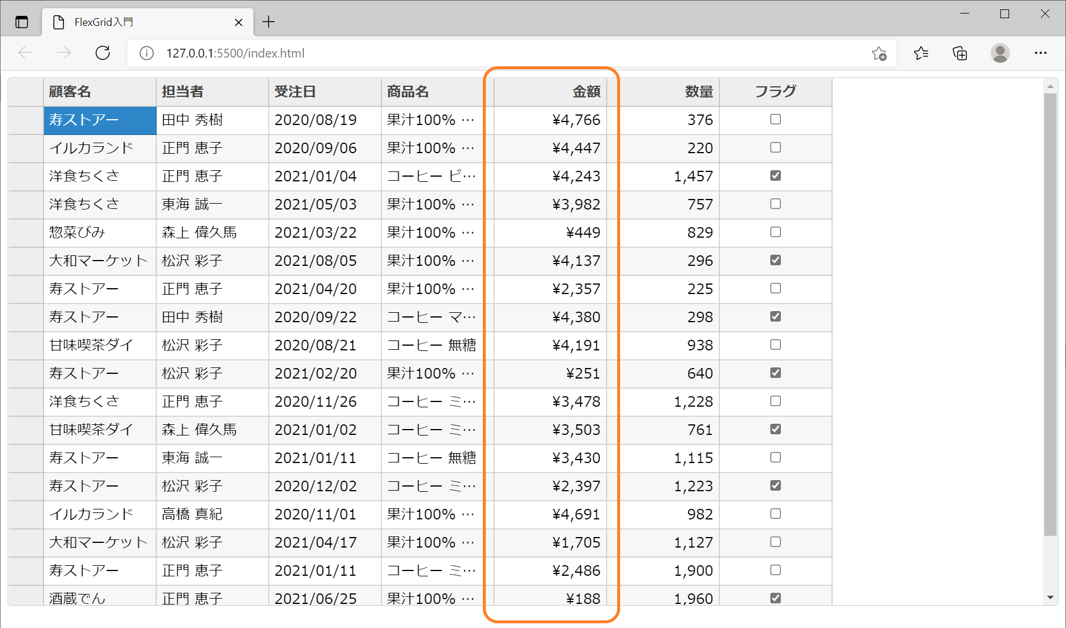The image size is (1066, 628).
Task: Select the 酒蔵でん customer cell
Action: (x=100, y=596)
